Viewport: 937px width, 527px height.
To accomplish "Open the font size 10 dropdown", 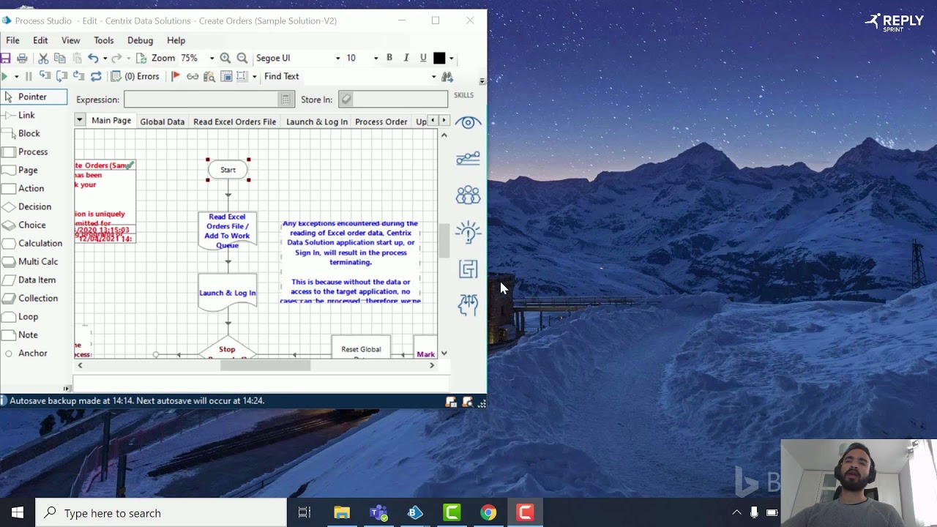I will (376, 58).
